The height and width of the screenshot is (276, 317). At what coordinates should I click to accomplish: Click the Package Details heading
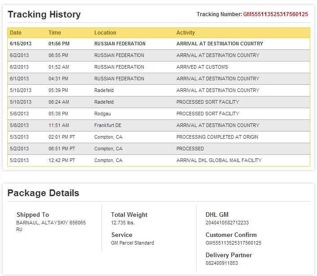pos(44,193)
